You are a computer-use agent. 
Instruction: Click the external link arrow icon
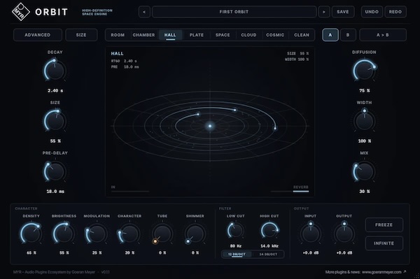pyautogui.click(x=405, y=272)
